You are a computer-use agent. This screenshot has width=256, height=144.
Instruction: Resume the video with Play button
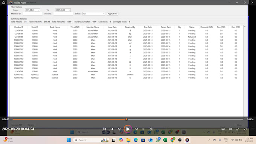(128, 129)
